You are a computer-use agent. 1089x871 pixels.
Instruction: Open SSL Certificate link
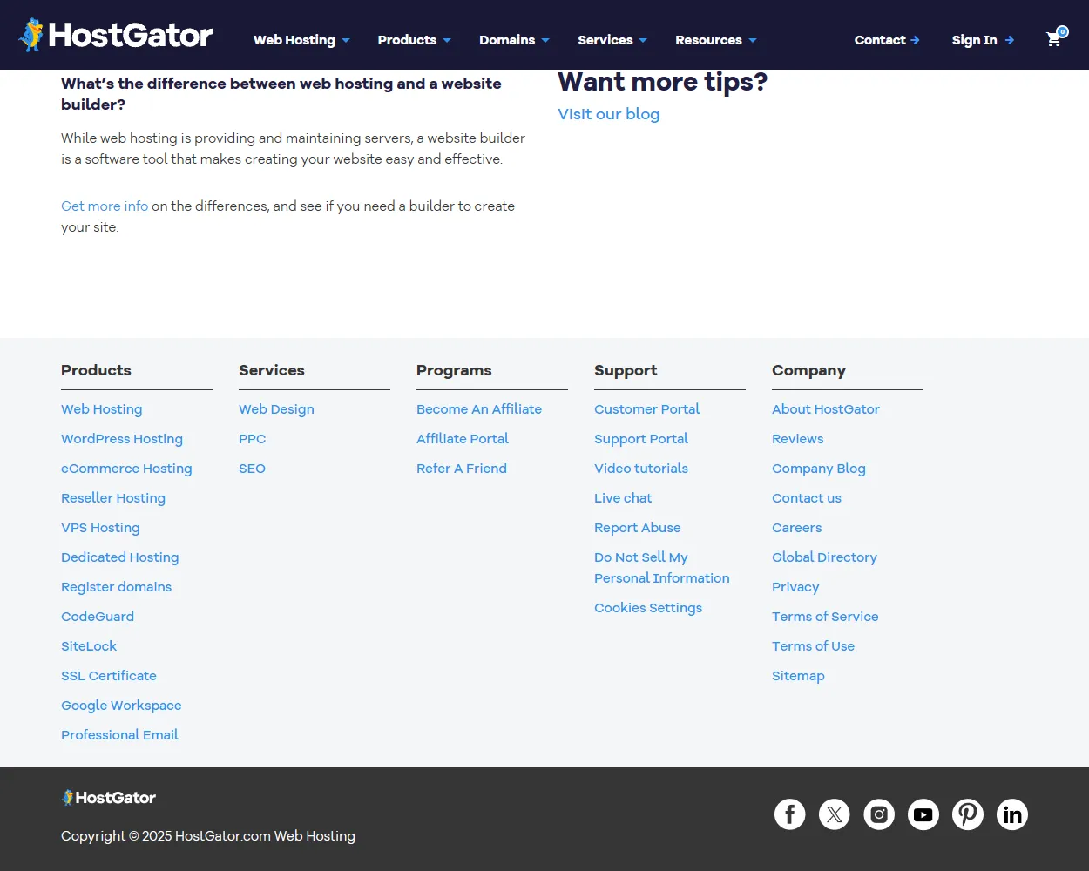click(x=109, y=676)
